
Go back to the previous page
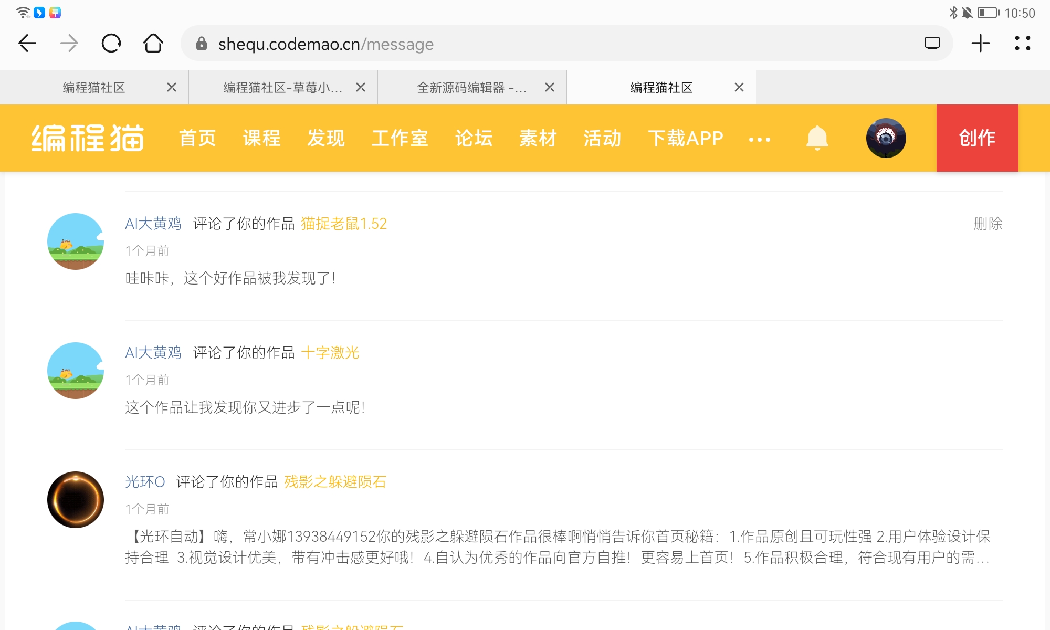click(x=27, y=44)
